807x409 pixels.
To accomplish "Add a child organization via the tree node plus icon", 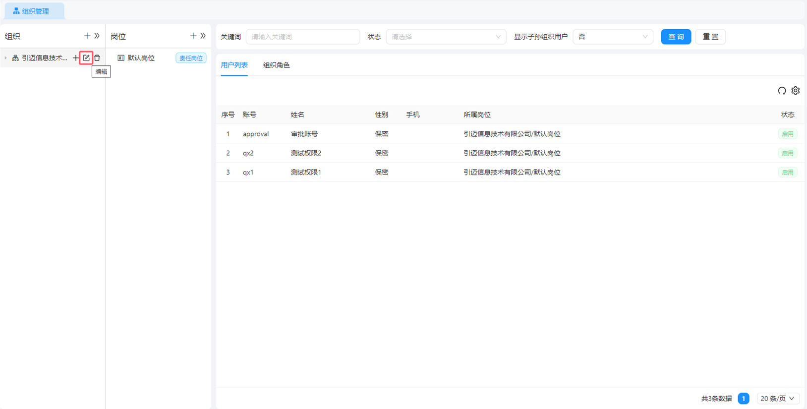I will 75,58.
